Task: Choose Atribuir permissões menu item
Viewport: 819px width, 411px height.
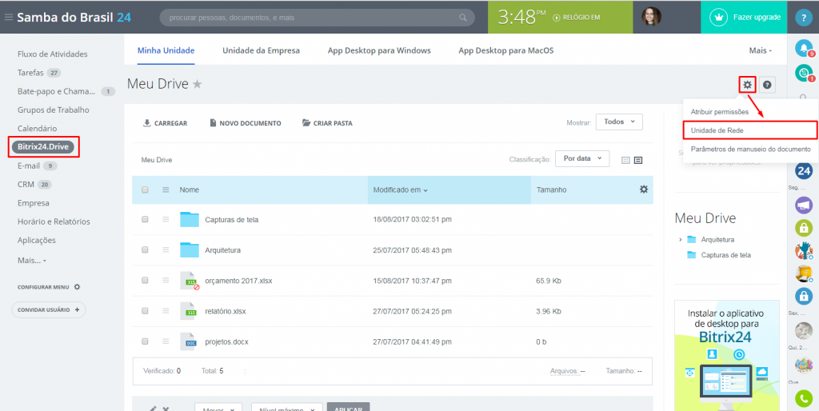Action: 720,112
